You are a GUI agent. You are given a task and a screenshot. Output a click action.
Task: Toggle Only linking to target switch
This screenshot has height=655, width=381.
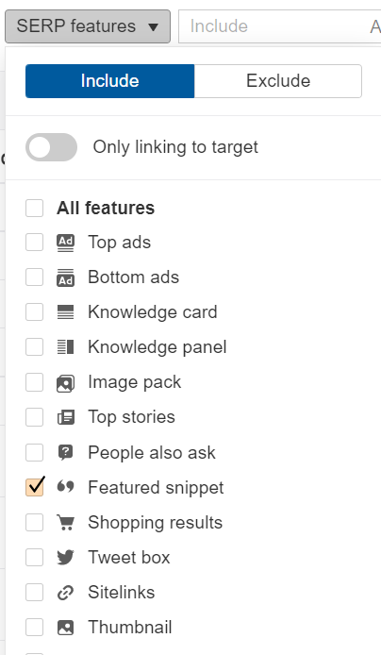click(51, 147)
